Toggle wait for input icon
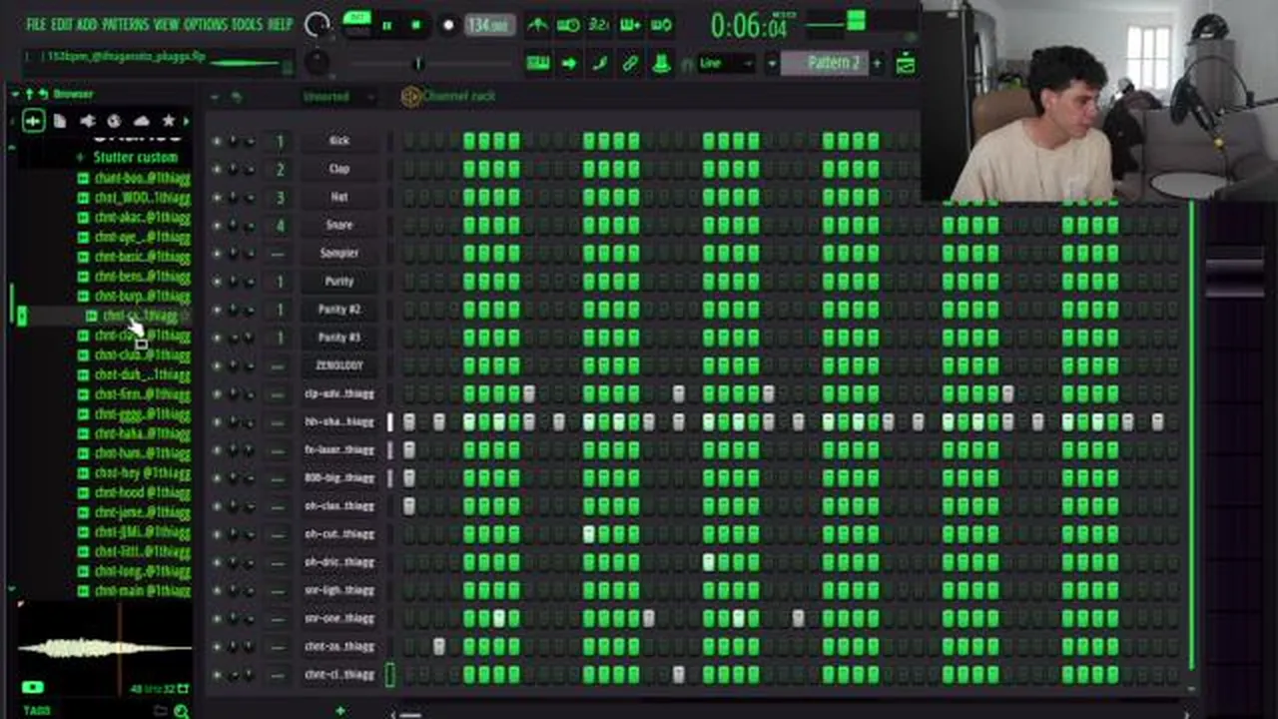 [569, 25]
